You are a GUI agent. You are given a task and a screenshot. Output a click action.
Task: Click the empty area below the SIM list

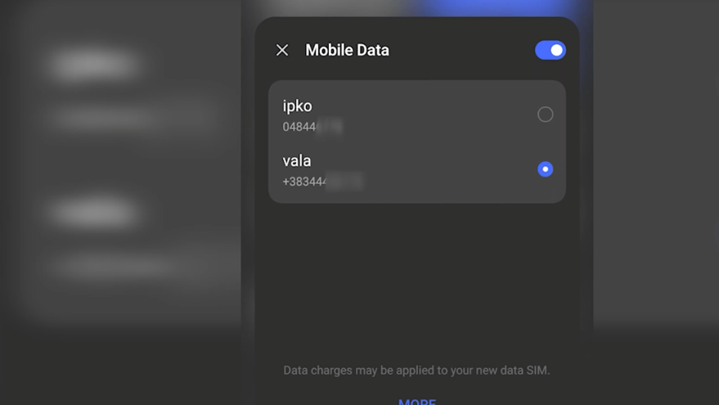tap(416, 278)
